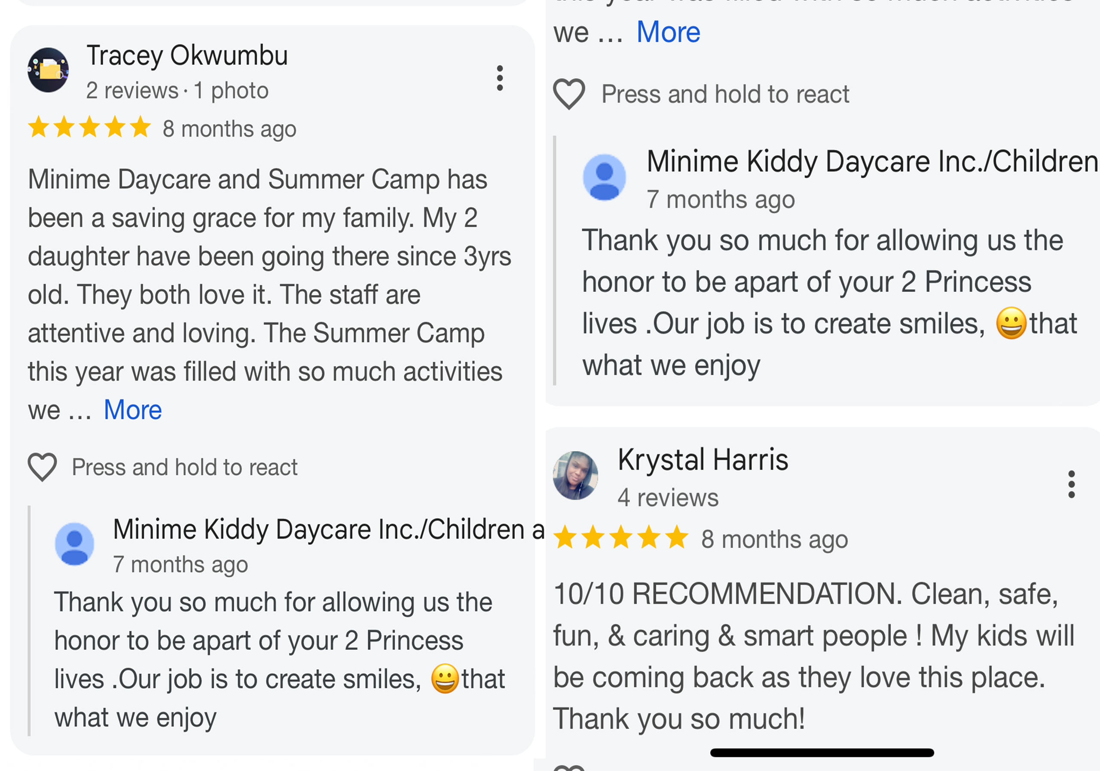The height and width of the screenshot is (771, 1100).
Task: Open Tracey Okwumbu's profile picture
Action: pos(48,70)
